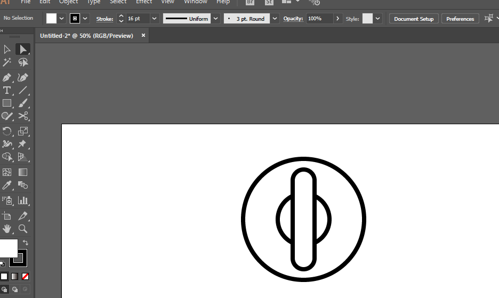This screenshot has height=298, width=499.
Task: Swap fill and stroke colors
Action: (25, 243)
